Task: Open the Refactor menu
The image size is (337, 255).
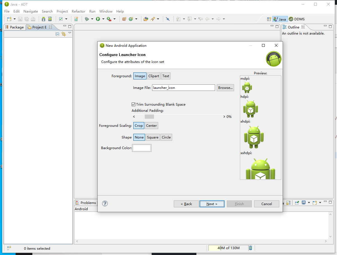Action: pos(78,11)
